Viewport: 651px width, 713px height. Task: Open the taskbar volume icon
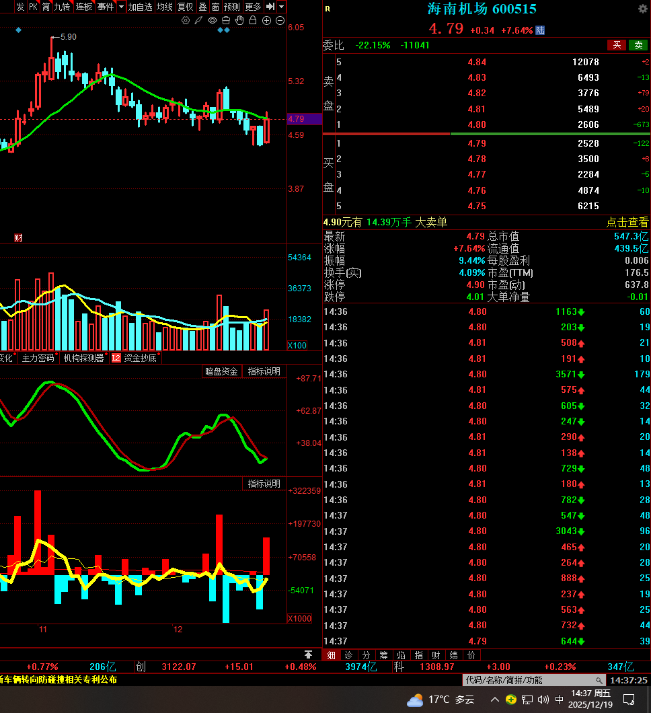(x=543, y=700)
